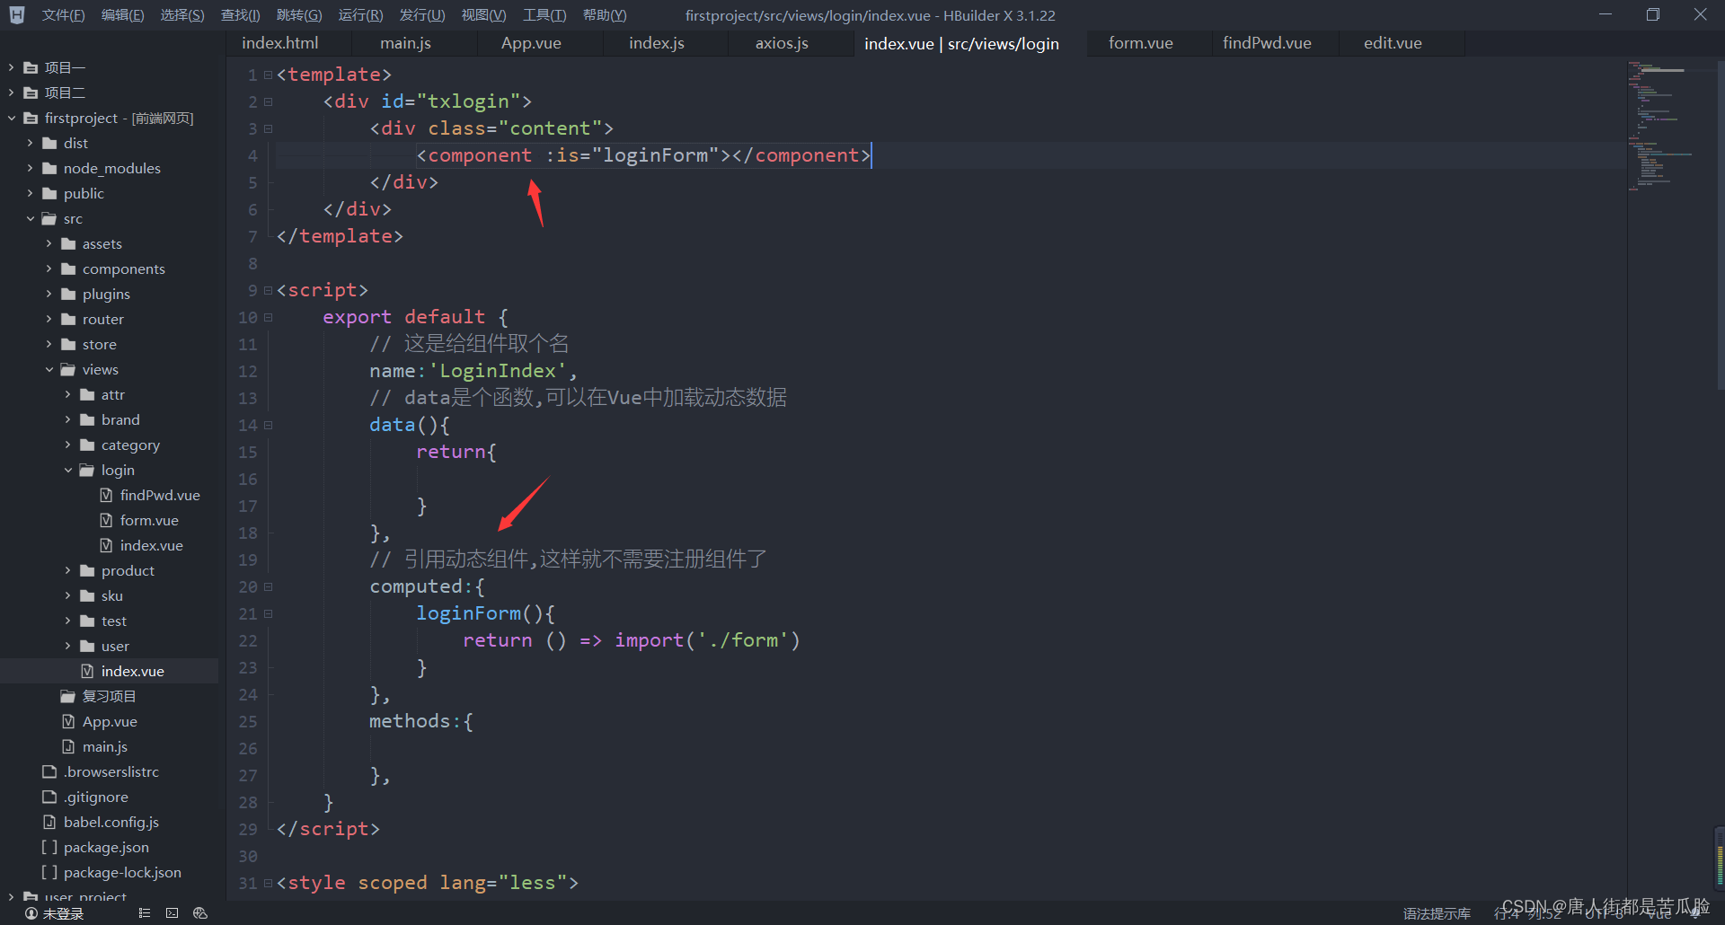Collapse the views folder

tap(49, 369)
